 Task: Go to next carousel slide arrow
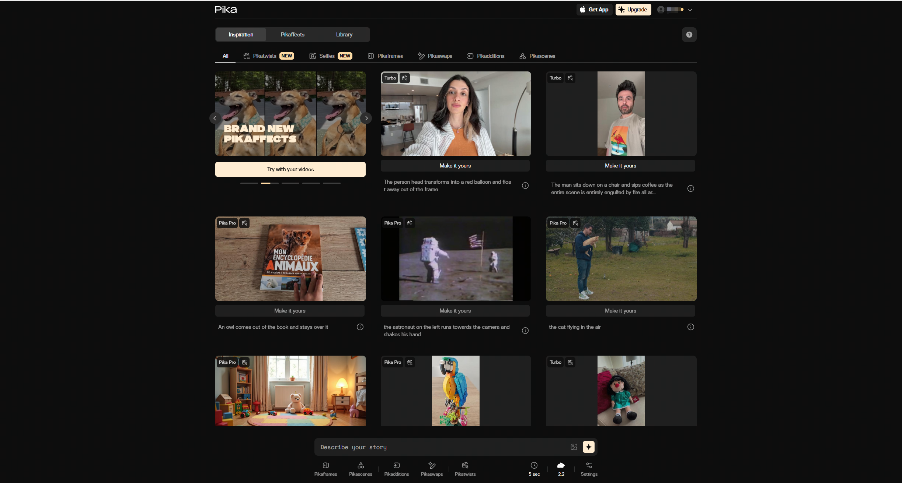tap(366, 118)
